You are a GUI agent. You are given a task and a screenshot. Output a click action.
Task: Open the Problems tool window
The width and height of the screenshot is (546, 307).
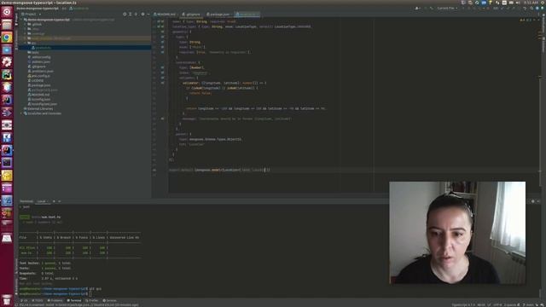tap(55, 300)
